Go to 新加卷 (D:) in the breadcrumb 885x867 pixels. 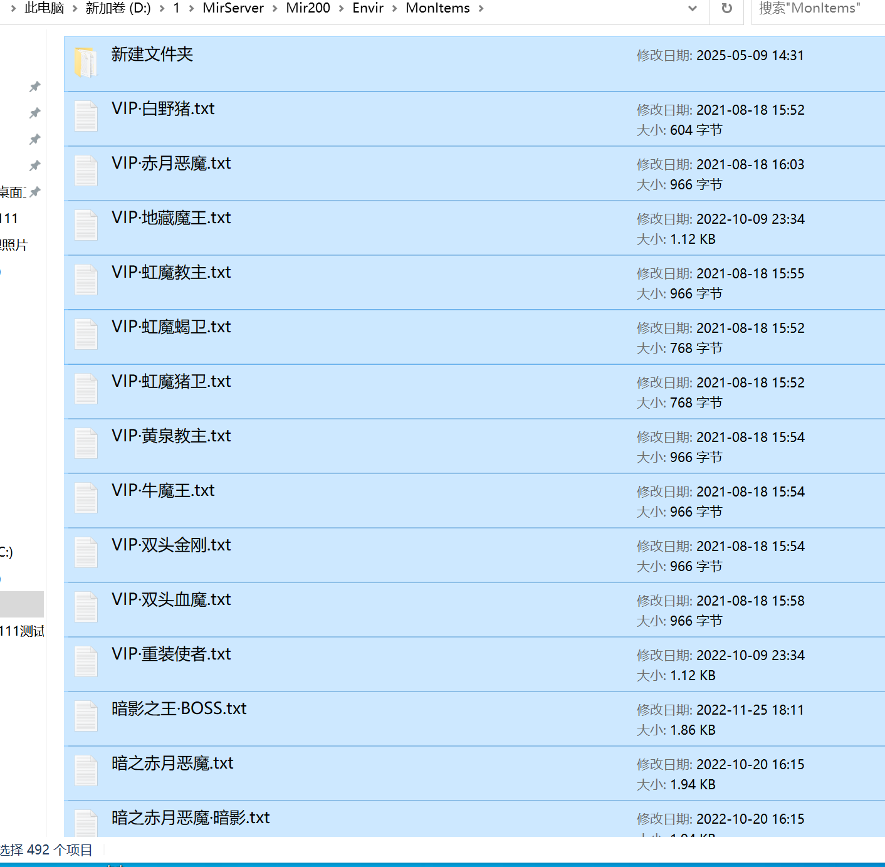tap(118, 8)
